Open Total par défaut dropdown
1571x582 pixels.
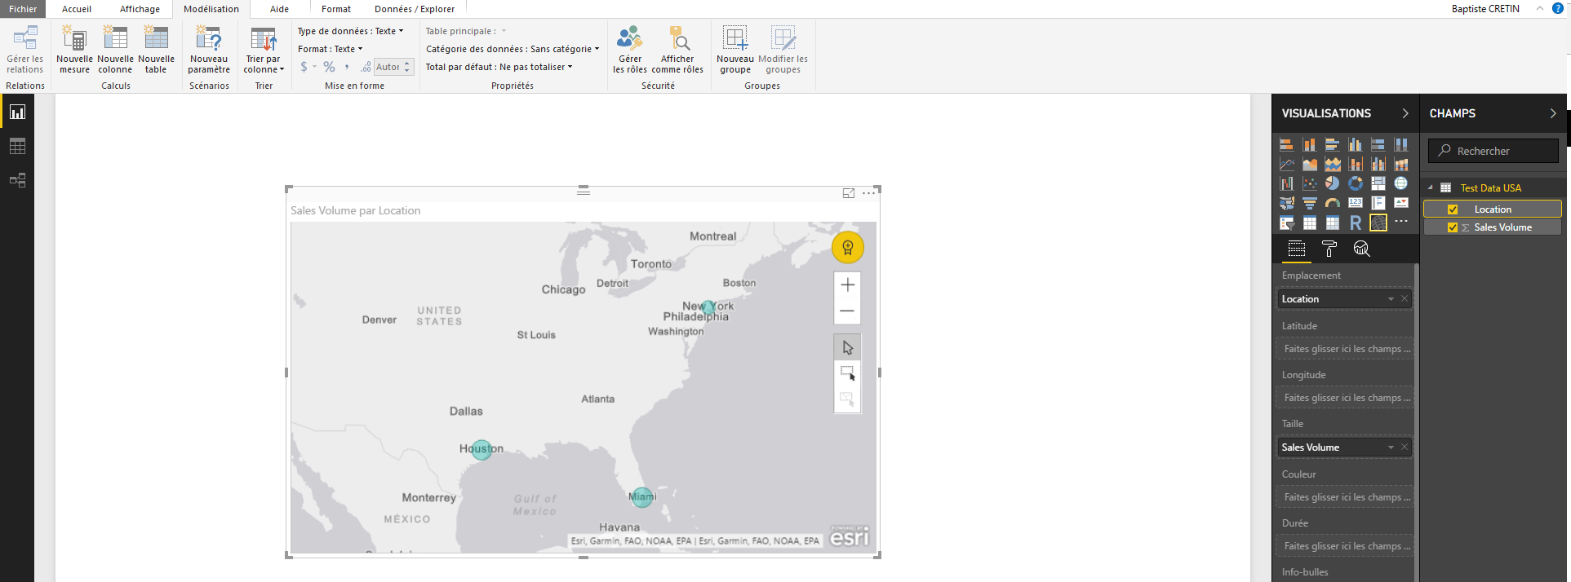(499, 67)
